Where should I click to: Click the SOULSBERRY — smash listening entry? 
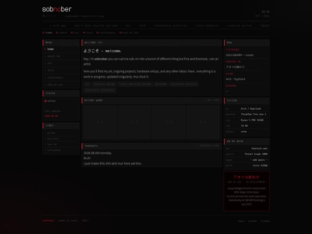[240, 55]
